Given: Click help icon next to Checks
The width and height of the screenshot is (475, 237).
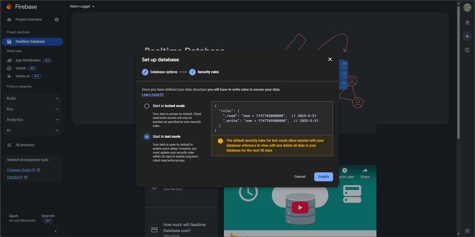Looking at the screenshot, I should click(x=26, y=177).
